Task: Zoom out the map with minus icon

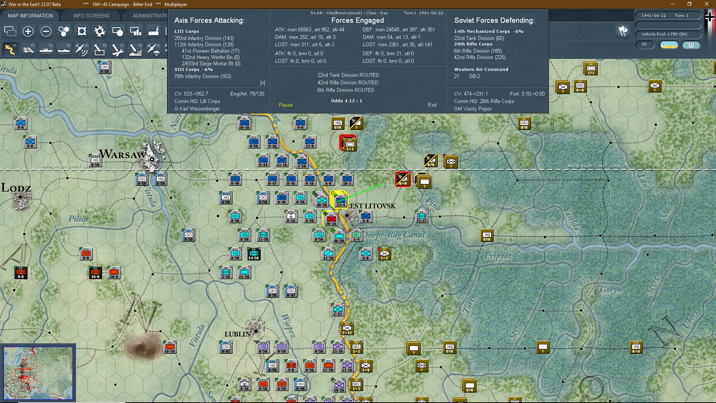Action: coord(46,31)
